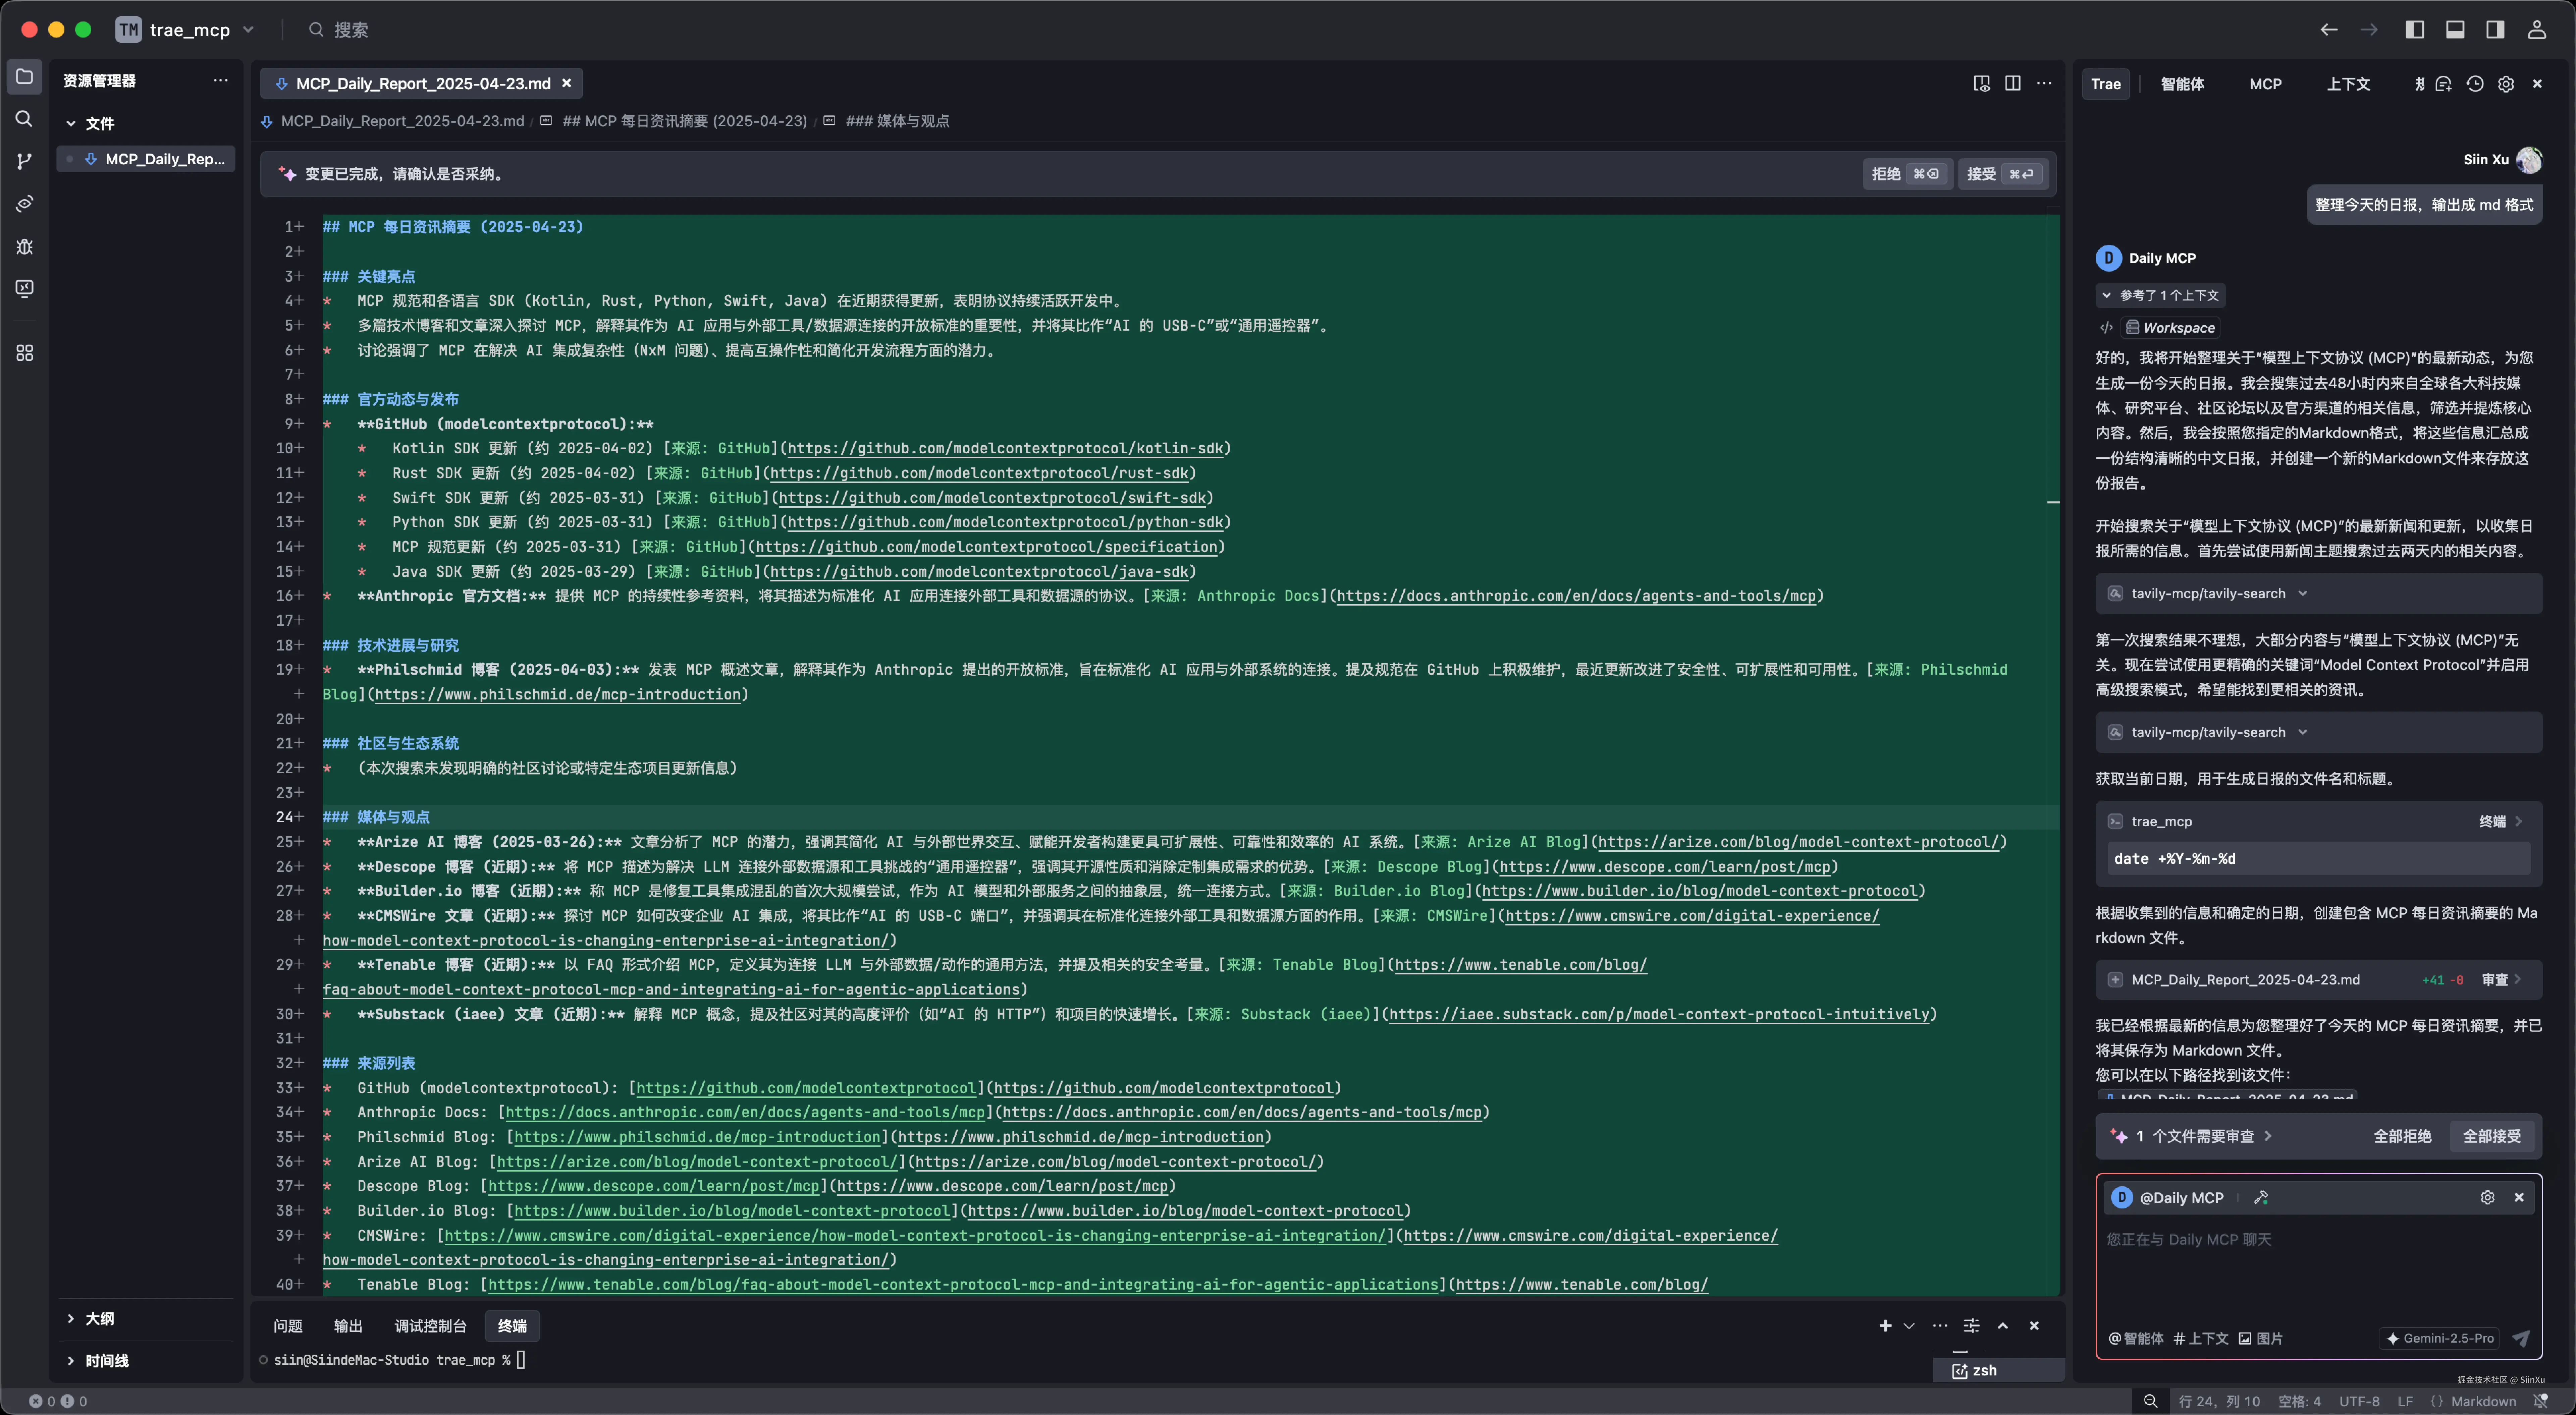
Task: Open the Debug bug icon in the sidebar
Action: click(x=24, y=246)
